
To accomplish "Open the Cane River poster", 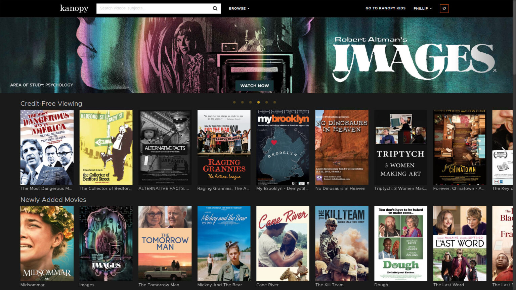I will [283, 243].
